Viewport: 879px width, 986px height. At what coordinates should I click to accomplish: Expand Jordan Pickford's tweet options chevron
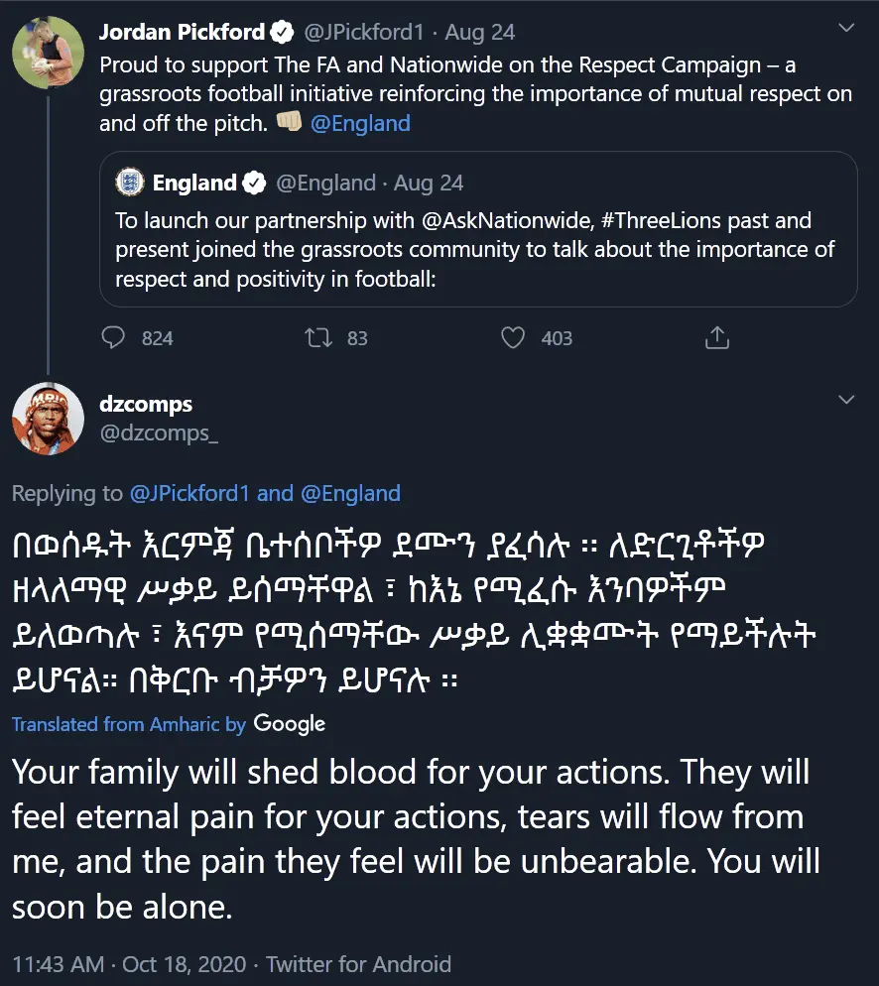point(846,30)
